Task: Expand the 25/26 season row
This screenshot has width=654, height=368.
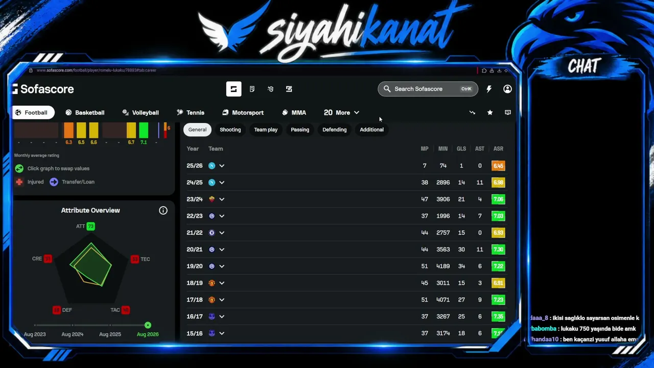Action: point(222,166)
